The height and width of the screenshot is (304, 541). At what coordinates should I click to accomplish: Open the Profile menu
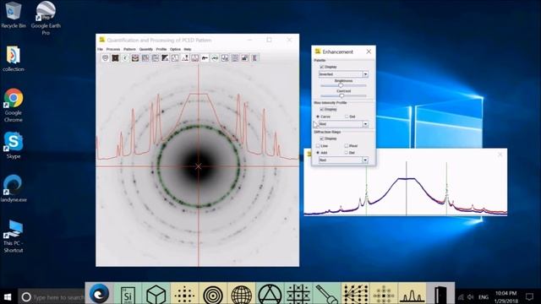pos(161,49)
